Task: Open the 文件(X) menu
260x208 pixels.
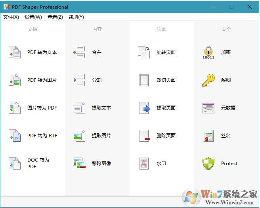Action: pyautogui.click(x=11, y=17)
